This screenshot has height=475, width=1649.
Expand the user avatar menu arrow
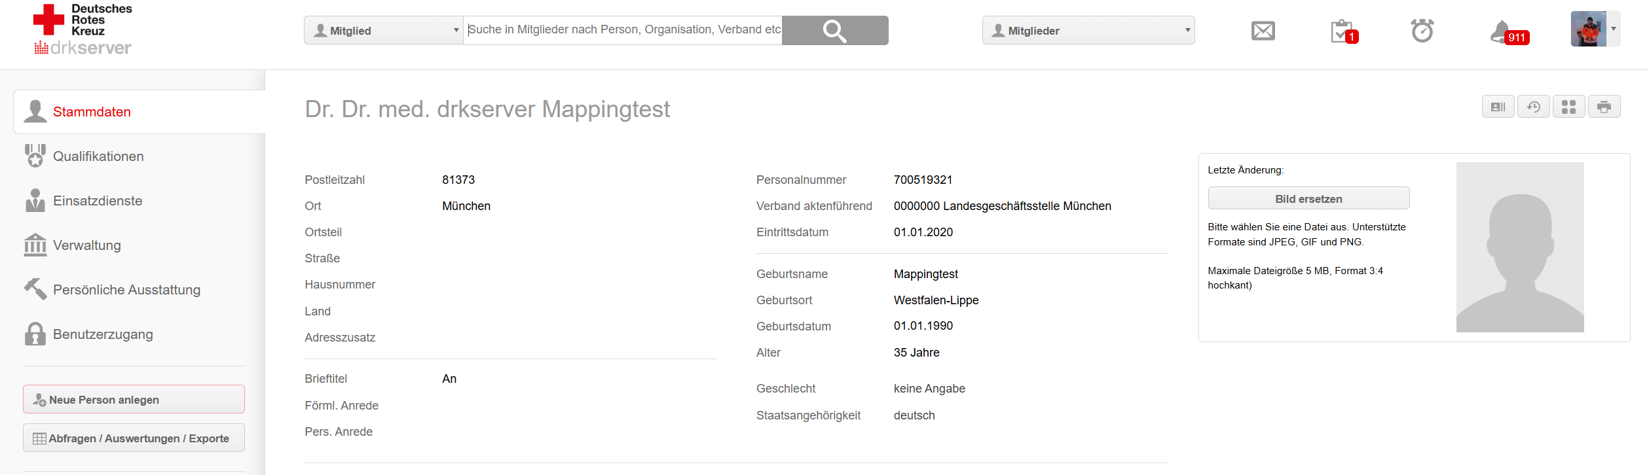pyautogui.click(x=1614, y=29)
